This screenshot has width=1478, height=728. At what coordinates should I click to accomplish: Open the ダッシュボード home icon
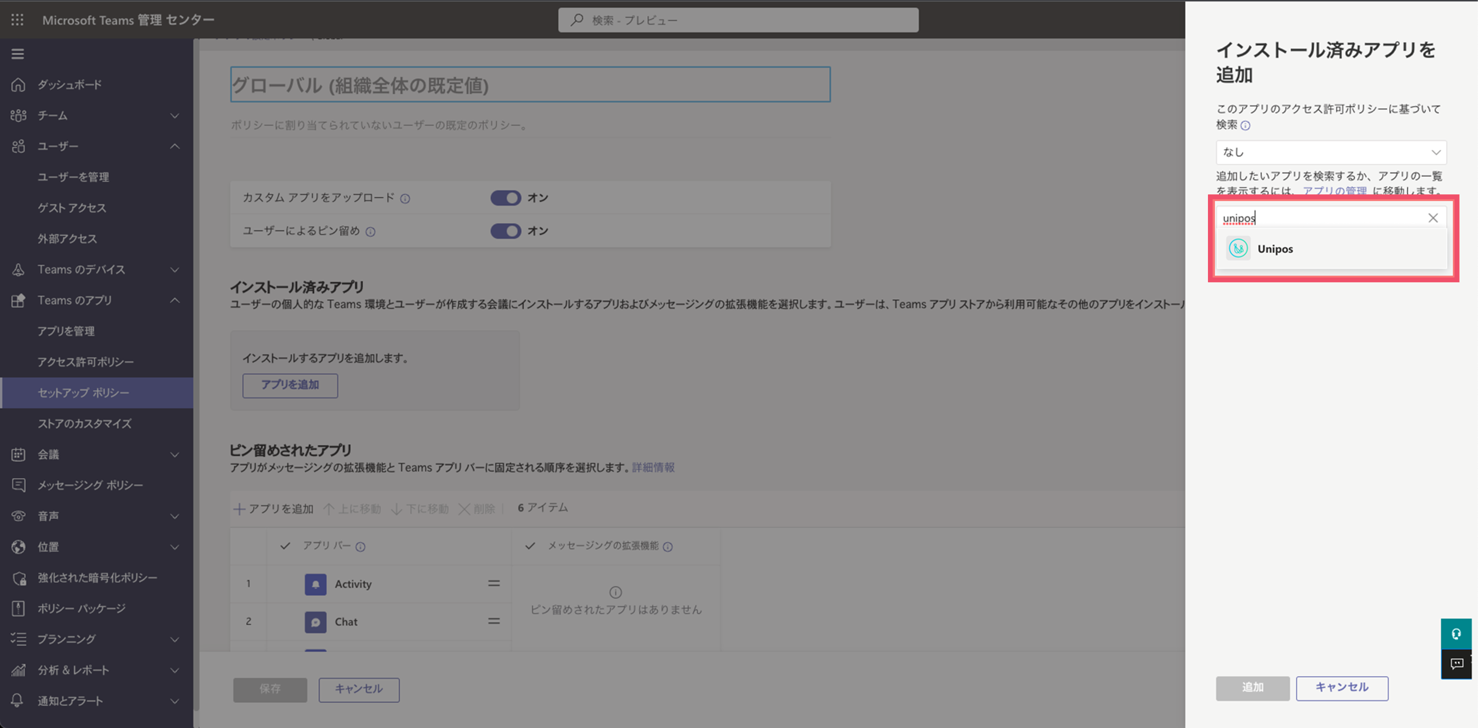click(x=18, y=85)
